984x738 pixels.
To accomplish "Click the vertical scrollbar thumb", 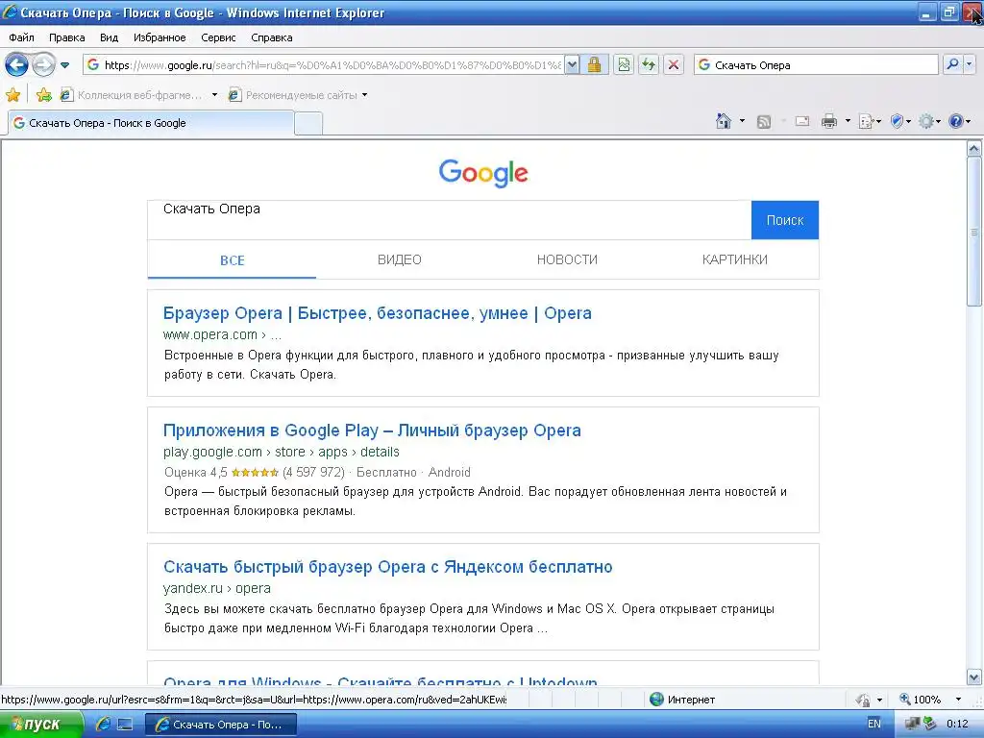I will [974, 232].
